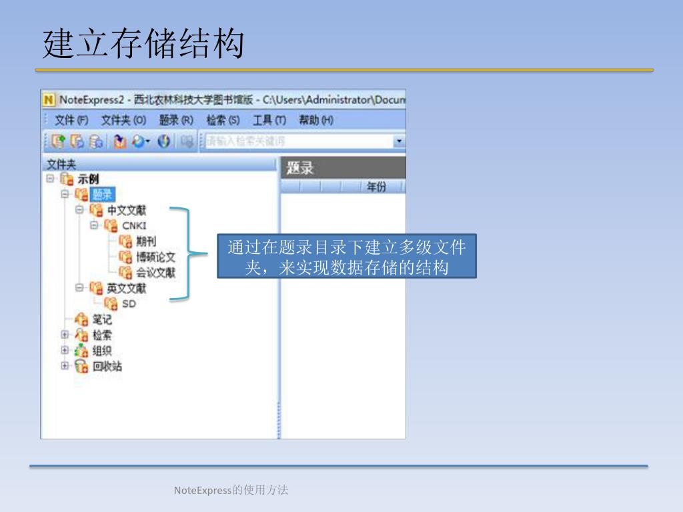Select the 博硕论文 tree label

coord(155,257)
